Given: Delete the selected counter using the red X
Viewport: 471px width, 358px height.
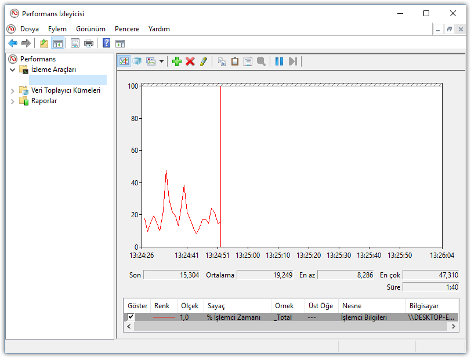Looking at the screenshot, I should [x=190, y=61].
